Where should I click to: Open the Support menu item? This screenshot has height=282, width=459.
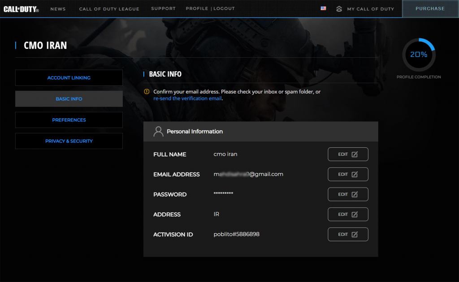pos(163,9)
